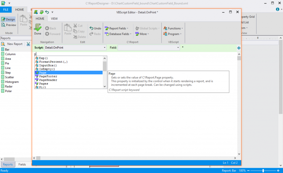The image size is (283, 173).
Task: Choose IsEmpty() from autocomplete list
Action: click(69, 69)
